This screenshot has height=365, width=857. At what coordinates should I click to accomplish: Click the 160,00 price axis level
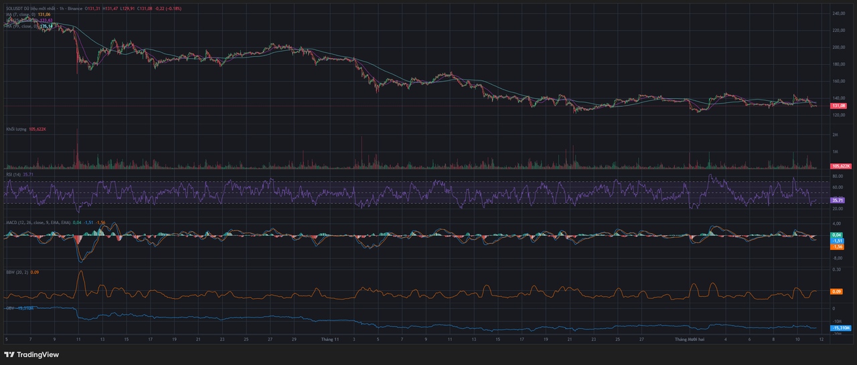(x=839, y=81)
